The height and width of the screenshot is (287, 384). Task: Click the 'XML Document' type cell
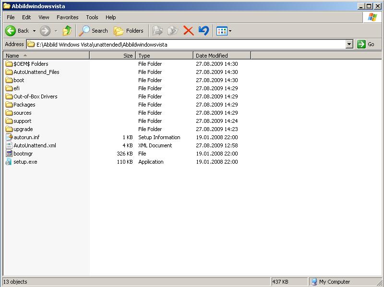pyautogui.click(x=155, y=145)
